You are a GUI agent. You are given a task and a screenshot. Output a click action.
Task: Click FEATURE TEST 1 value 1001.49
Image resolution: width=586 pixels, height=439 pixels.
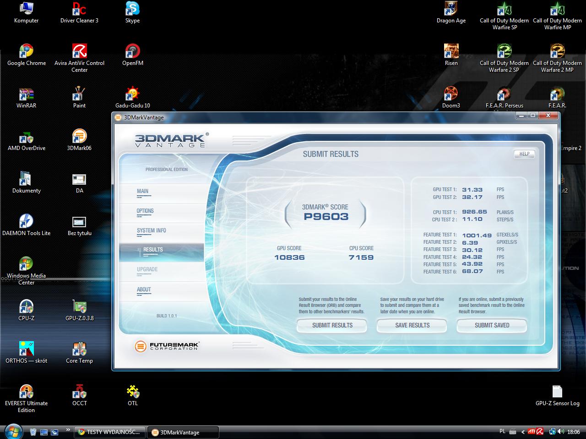point(477,236)
